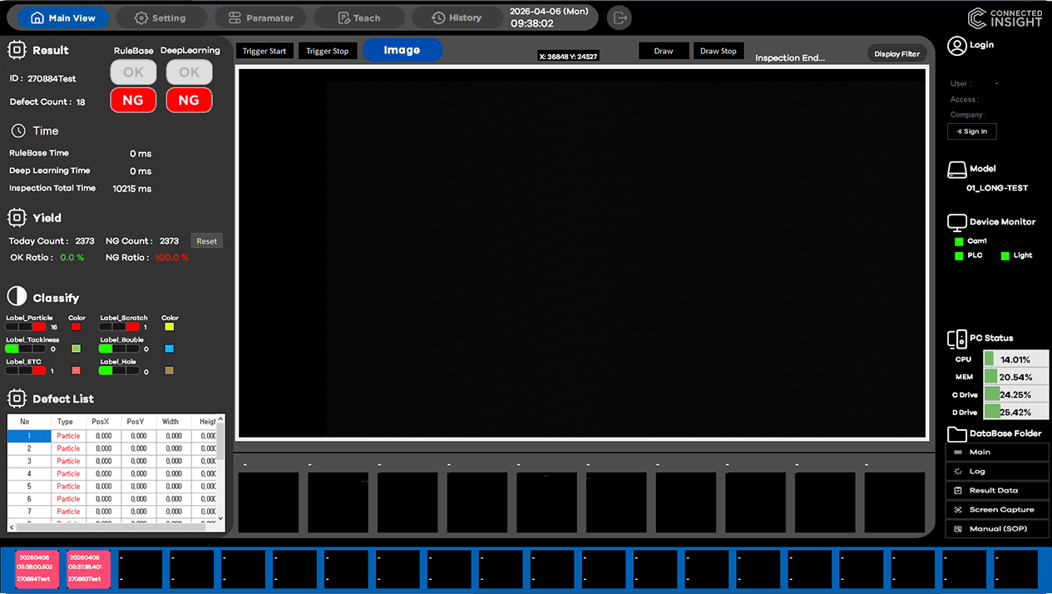1052x594 pixels.
Task: Click the CPU usage bar
Action: pyautogui.click(x=1015, y=359)
